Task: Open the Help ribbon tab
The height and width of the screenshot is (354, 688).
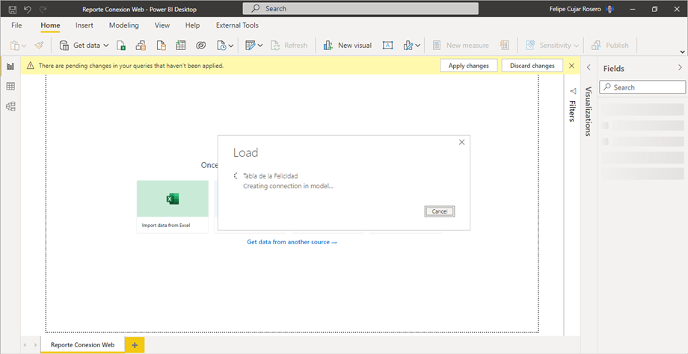Action: [x=192, y=25]
